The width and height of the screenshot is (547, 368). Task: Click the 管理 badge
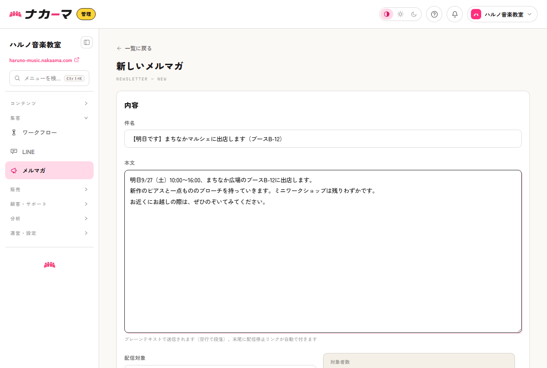tap(86, 14)
